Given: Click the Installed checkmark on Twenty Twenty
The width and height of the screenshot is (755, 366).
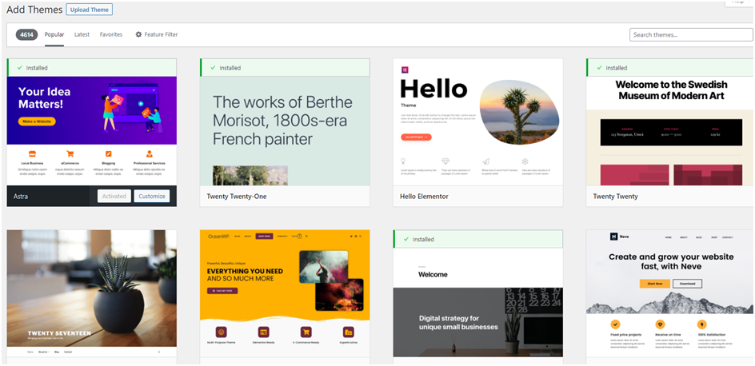Looking at the screenshot, I should [599, 68].
